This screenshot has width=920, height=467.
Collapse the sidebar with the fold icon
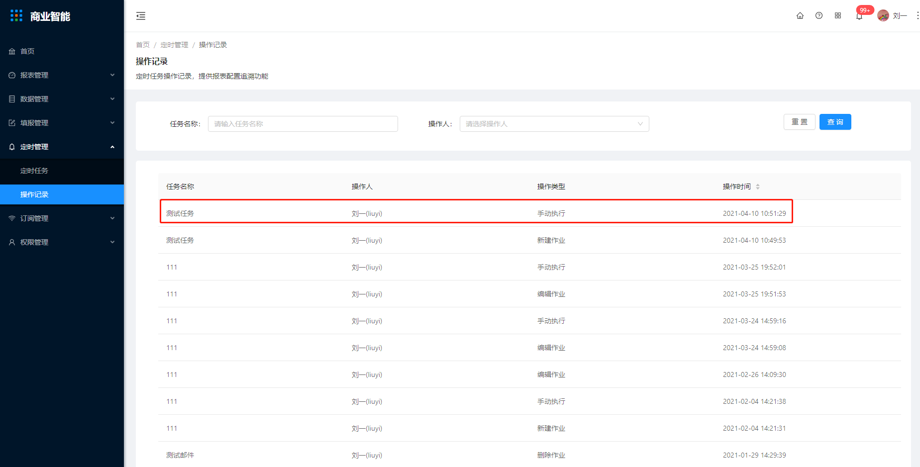(x=141, y=16)
